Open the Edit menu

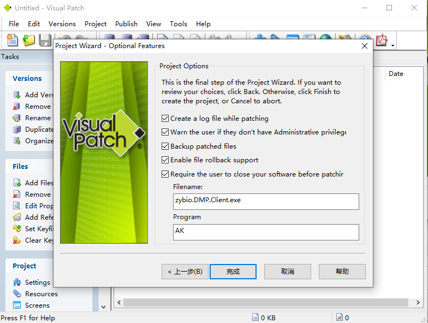(34, 24)
